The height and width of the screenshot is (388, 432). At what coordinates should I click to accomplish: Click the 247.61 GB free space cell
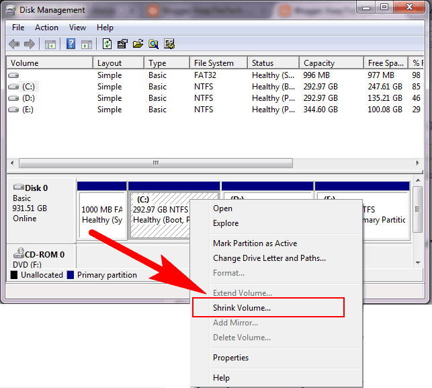pos(385,87)
